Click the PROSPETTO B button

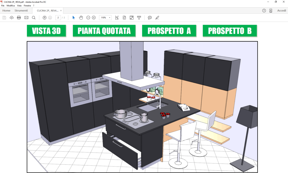tap(230, 31)
